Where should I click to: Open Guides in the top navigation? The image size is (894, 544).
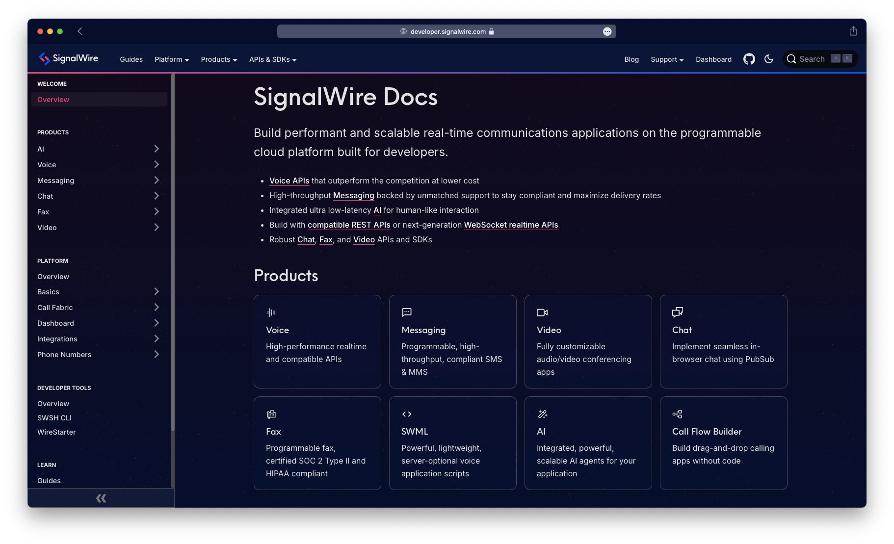[131, 59]
